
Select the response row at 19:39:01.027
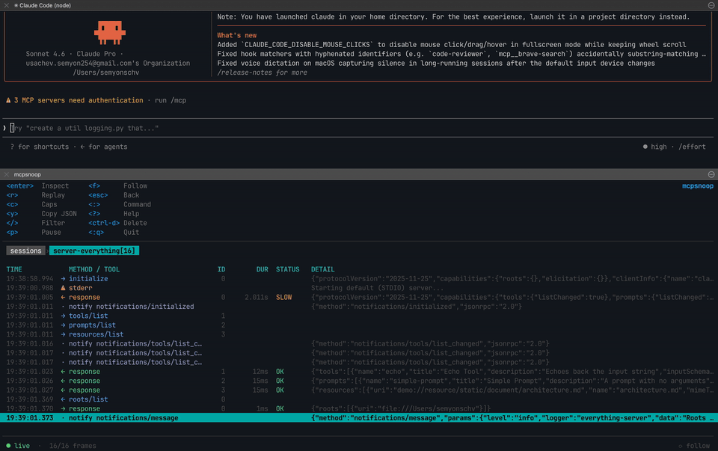(x=359, y=390)
